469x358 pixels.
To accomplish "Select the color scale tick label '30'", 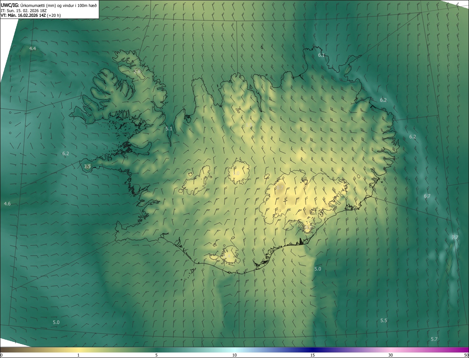I will (x=391, y=355).
